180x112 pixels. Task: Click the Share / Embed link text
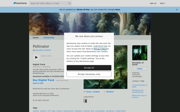pyautogui.click(x=93, y=92)
